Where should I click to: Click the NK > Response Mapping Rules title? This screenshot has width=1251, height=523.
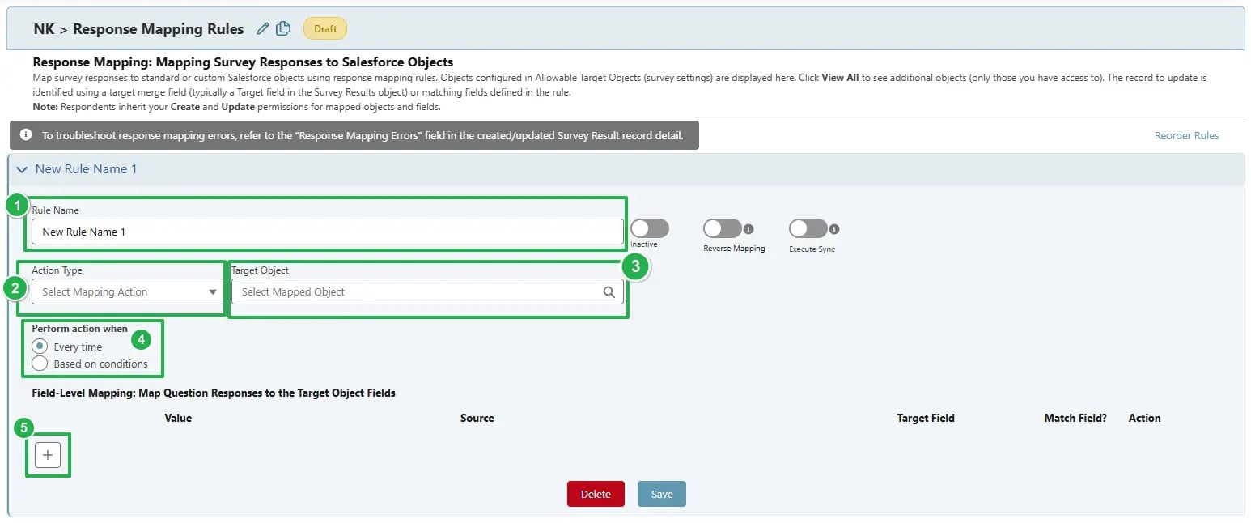pos(138,29)
